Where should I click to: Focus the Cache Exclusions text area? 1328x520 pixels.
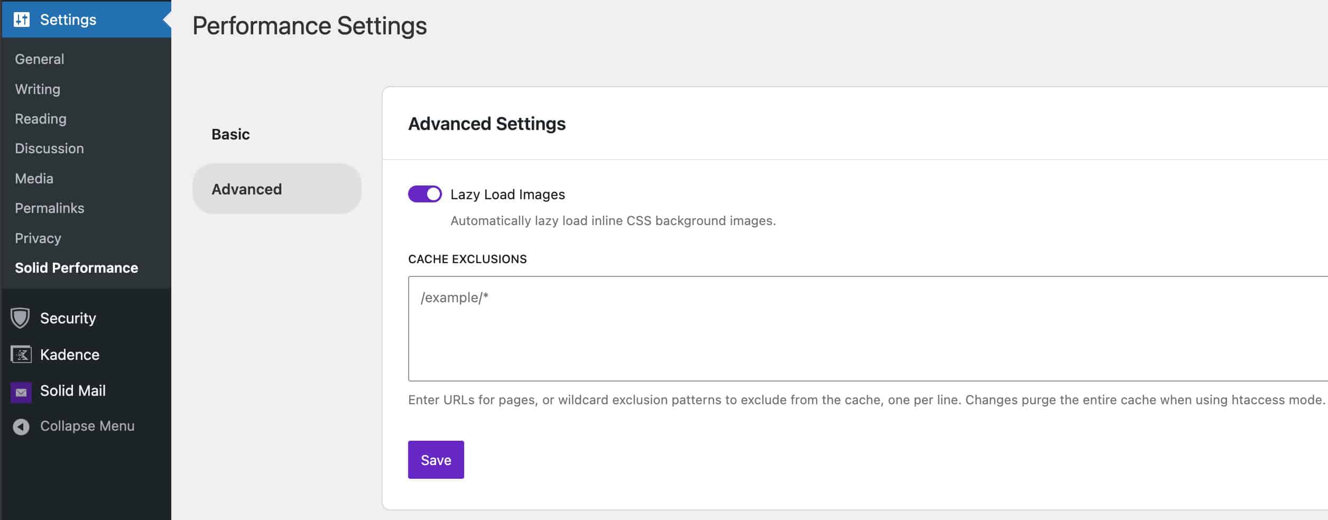(x=868, y=328)
